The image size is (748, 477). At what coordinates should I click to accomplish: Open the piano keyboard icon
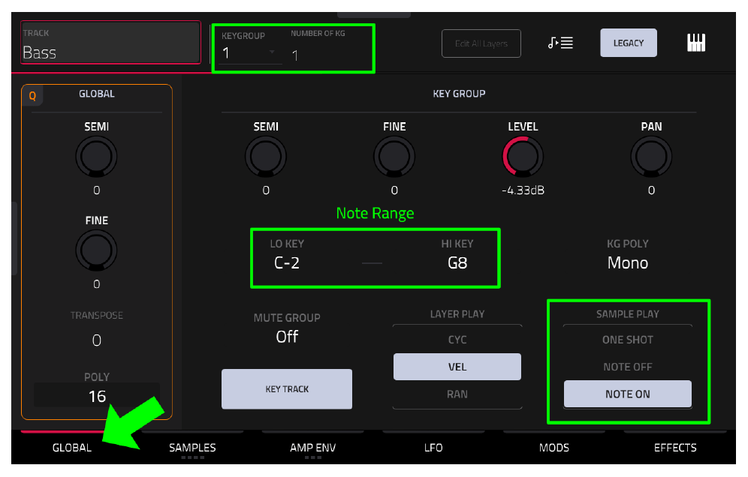point(696,43)
